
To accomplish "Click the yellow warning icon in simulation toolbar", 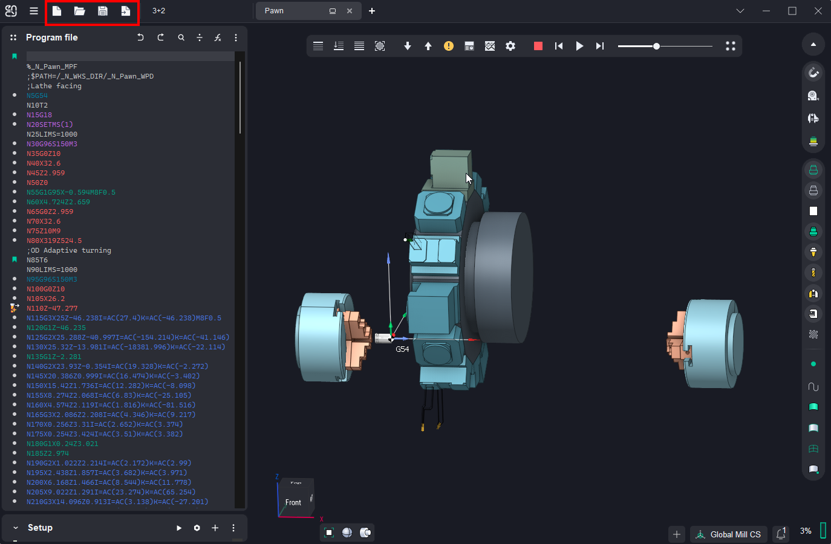I will pyautogui.click(x=449, y=46).
